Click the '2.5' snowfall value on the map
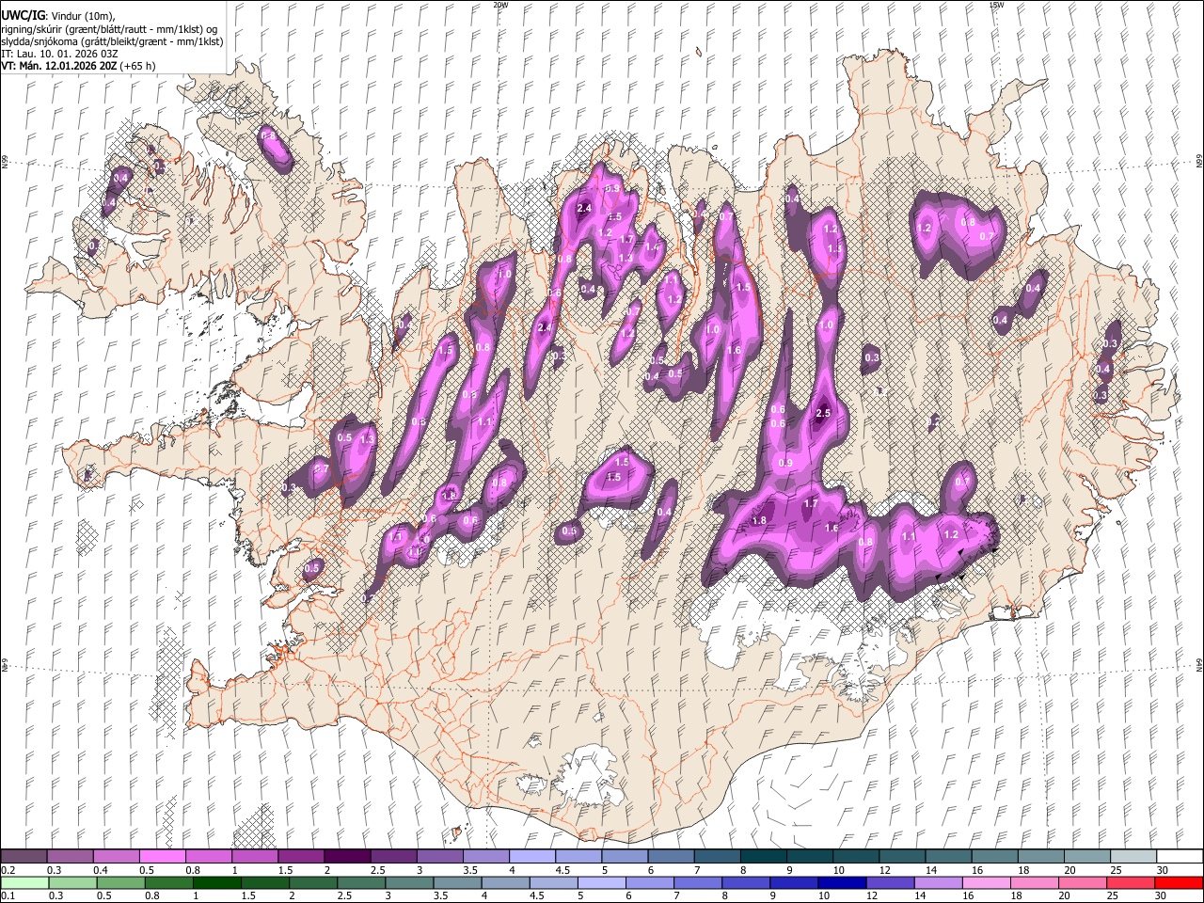 [x=823, y=413]
